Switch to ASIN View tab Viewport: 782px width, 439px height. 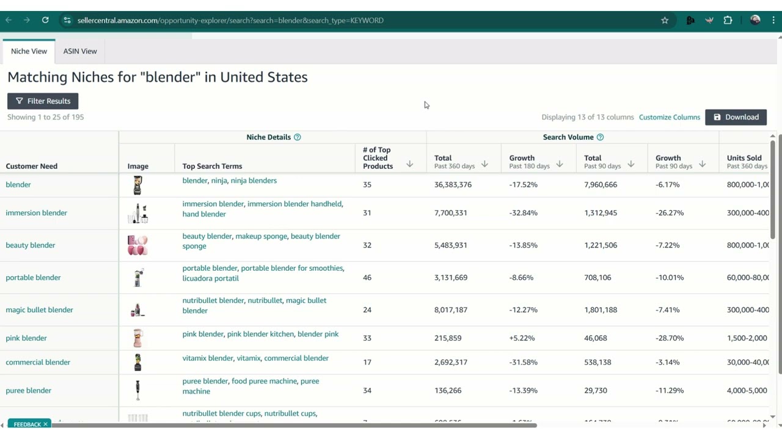[80, 51]
